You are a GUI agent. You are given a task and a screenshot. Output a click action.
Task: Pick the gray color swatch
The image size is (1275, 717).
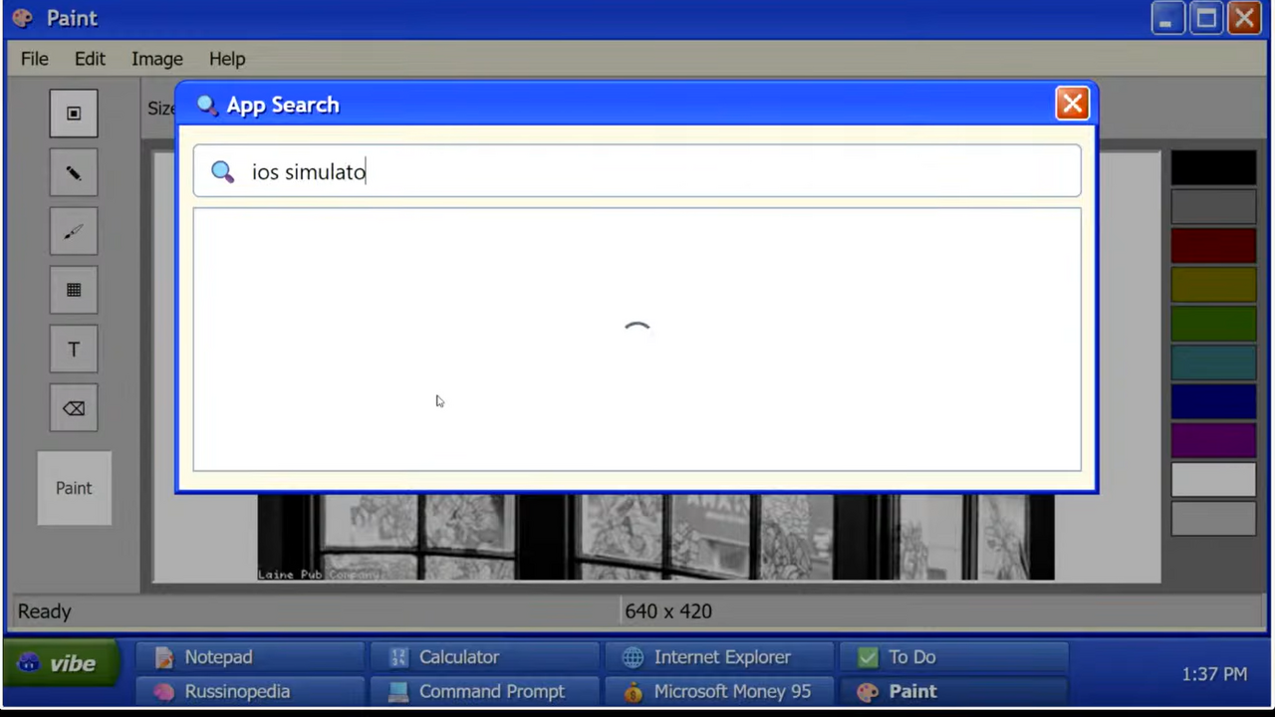click(1213, 206)
